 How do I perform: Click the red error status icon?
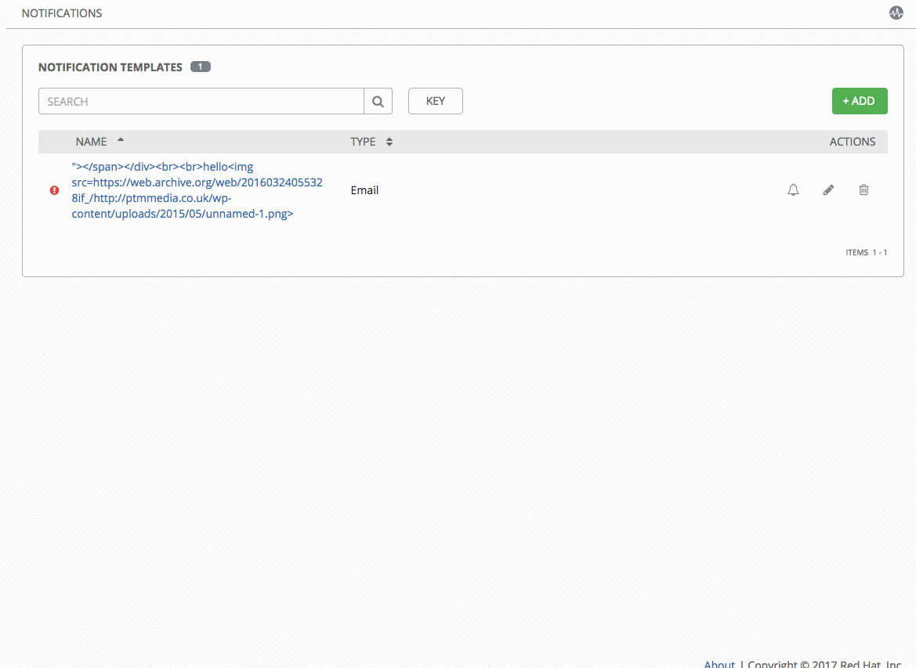(53, 190)
